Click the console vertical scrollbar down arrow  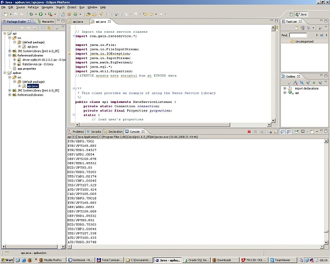click(326, 242)
